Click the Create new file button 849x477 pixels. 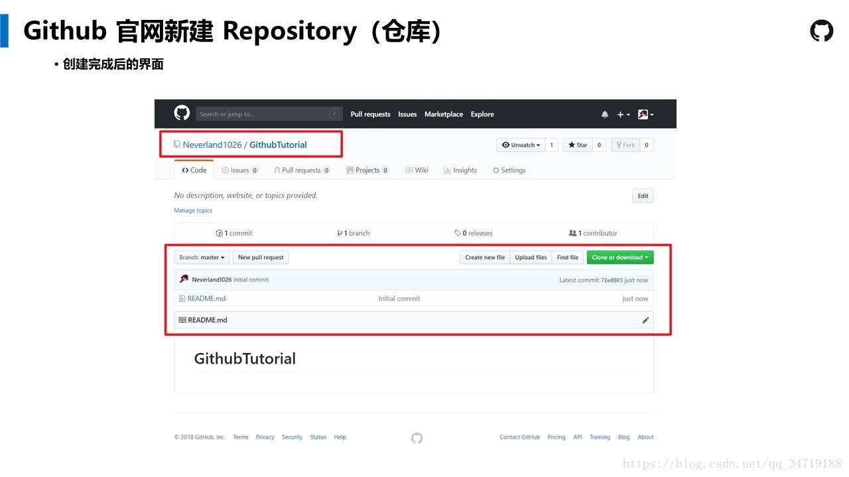[485, 258]
